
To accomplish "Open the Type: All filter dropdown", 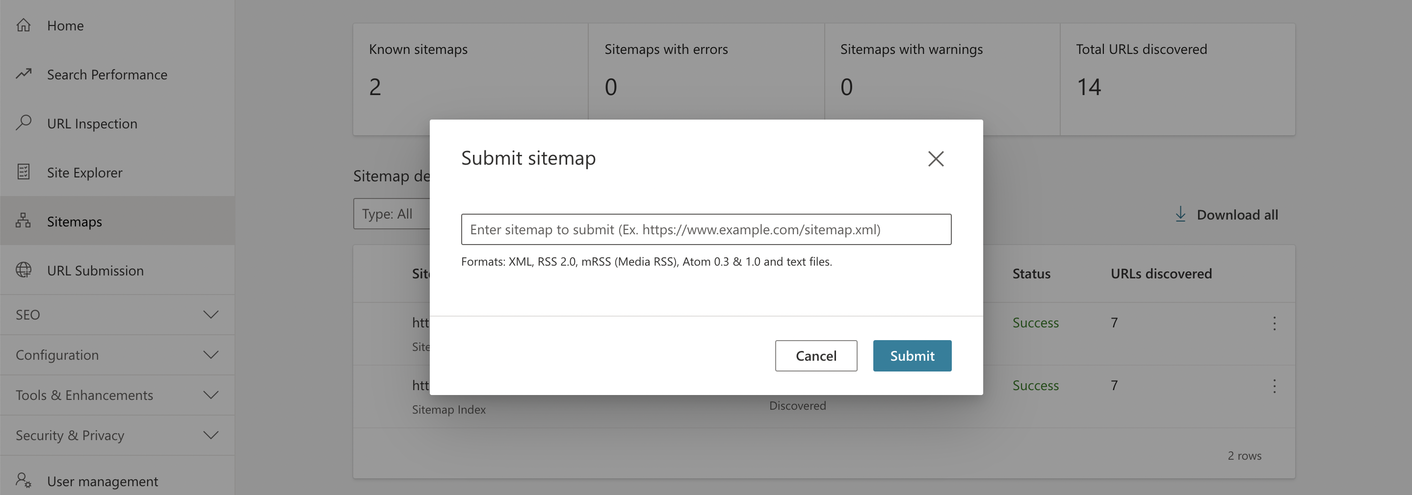I will (x=392, y=214).
